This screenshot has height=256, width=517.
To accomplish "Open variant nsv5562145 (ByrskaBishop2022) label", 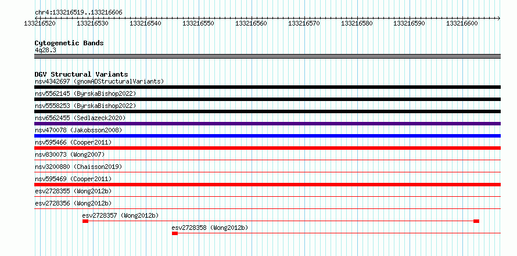I will click(85, 93).
